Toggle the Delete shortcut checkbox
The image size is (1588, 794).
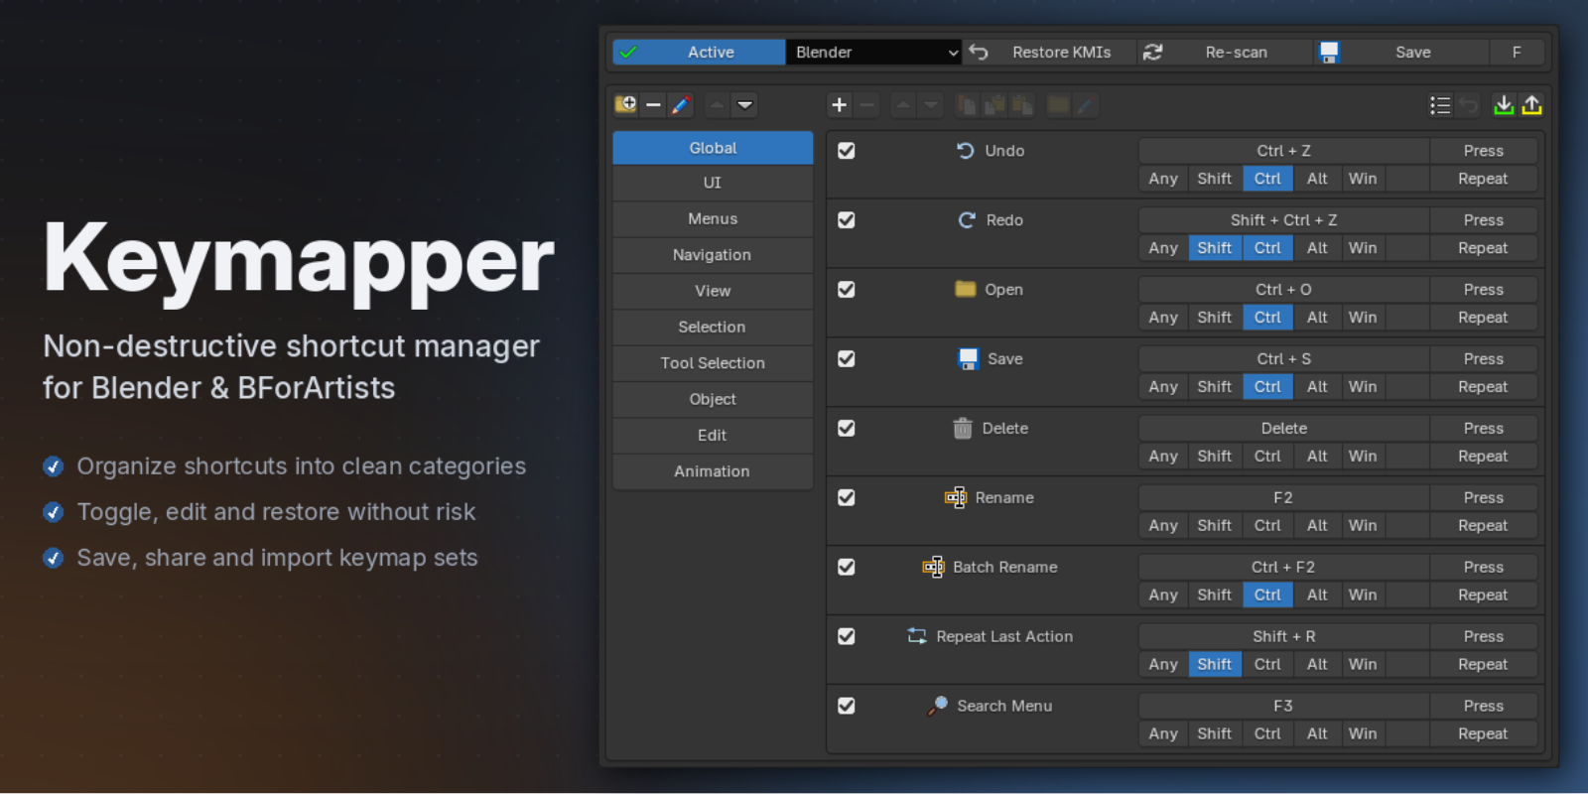click(847, 429)
